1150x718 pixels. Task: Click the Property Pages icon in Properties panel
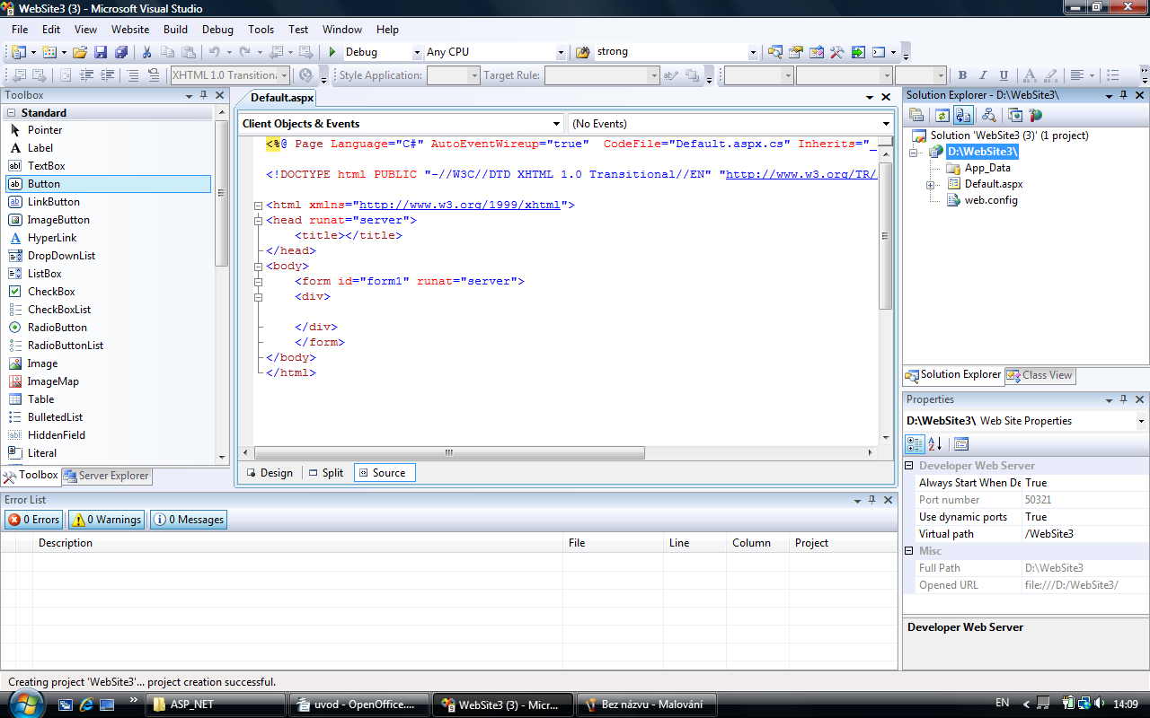point(961,443)
